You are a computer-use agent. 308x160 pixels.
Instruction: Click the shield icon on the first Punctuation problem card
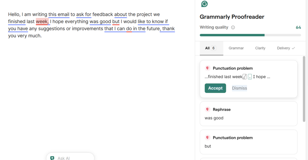(x=208, y=68)
